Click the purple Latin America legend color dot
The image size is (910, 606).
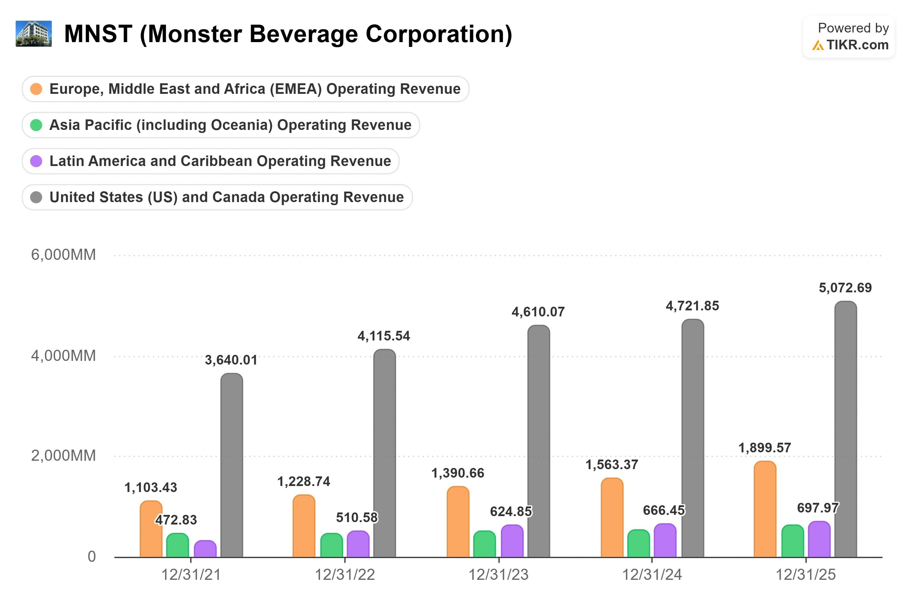click(x=36, y=161)
